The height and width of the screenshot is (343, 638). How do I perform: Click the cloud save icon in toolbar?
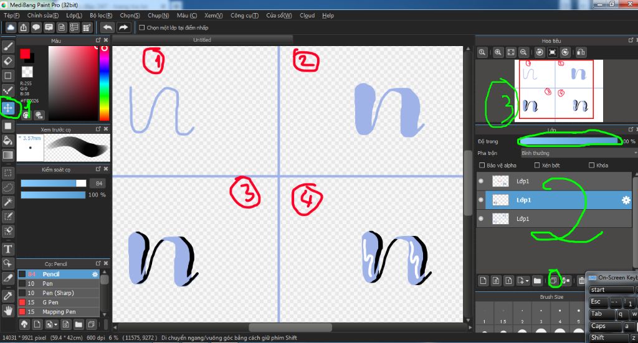[x=11, y=27]
